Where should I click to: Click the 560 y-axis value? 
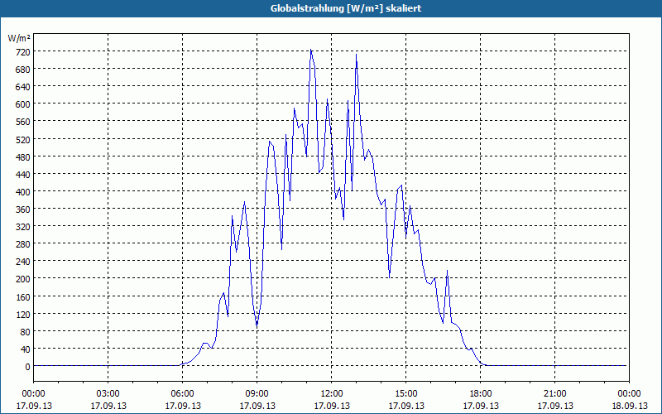pos(23,122)
